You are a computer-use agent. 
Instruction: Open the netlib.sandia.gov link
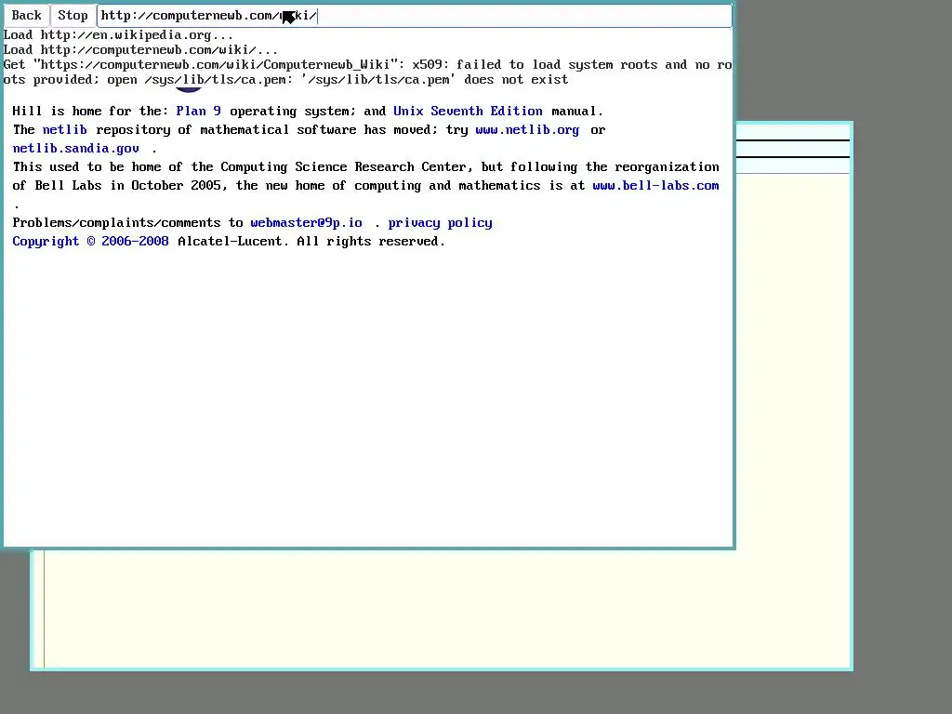click(x=76, y=149)
